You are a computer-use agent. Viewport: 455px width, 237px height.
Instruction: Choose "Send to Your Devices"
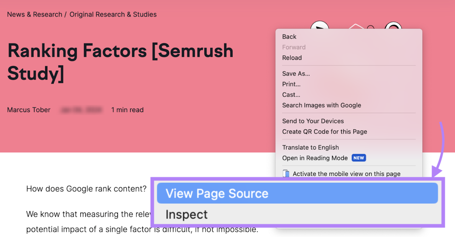(313, 121)
